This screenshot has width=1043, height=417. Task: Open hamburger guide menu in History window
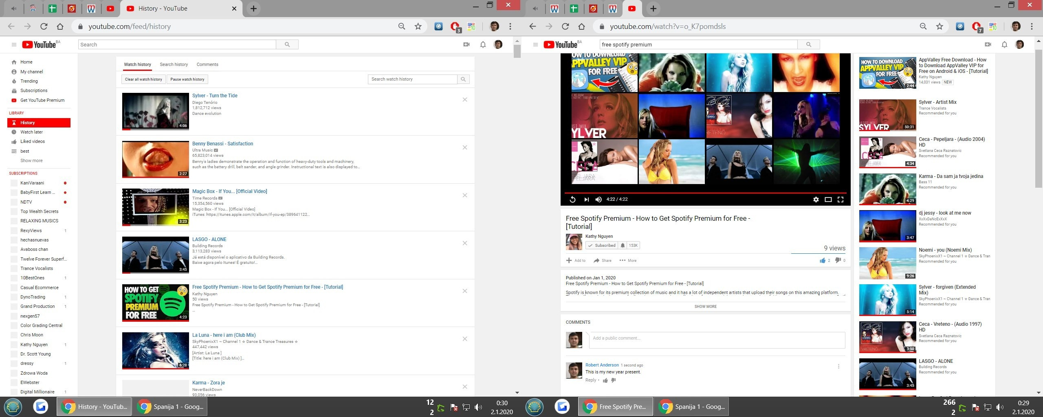[x=14, y=44]
